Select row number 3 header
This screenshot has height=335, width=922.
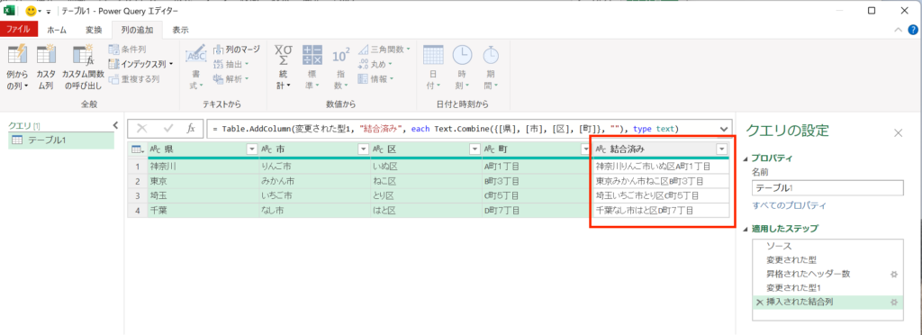tap(137, 195)
